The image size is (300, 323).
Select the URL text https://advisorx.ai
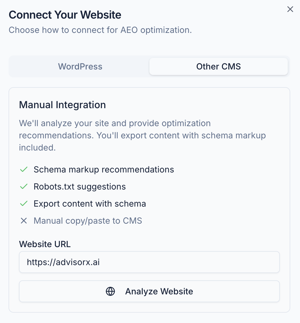[63, 262]
